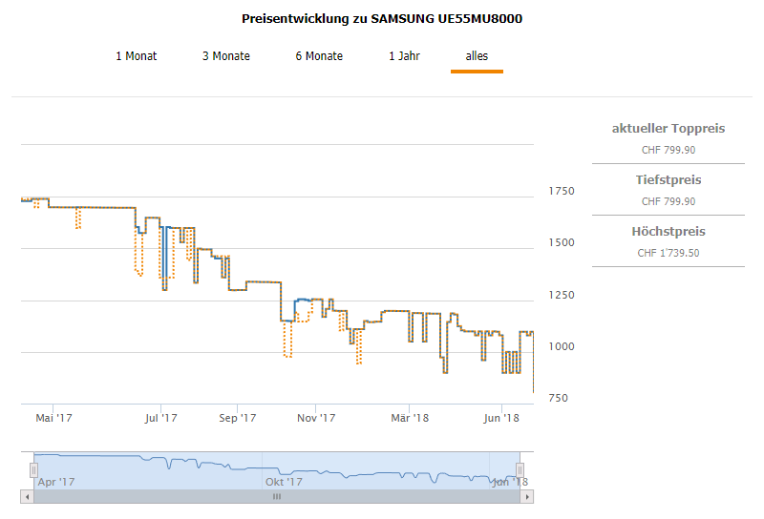Grab the left range handle of navigator
This screenshot has height=519, width=764.
coord(33,470)
